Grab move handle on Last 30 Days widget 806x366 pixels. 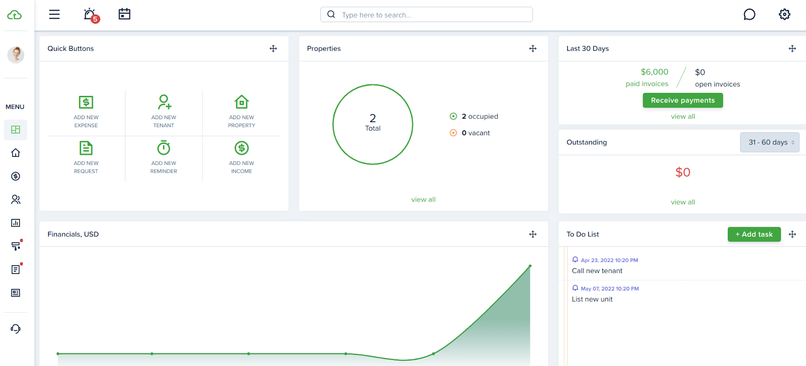tap(792, 49)
